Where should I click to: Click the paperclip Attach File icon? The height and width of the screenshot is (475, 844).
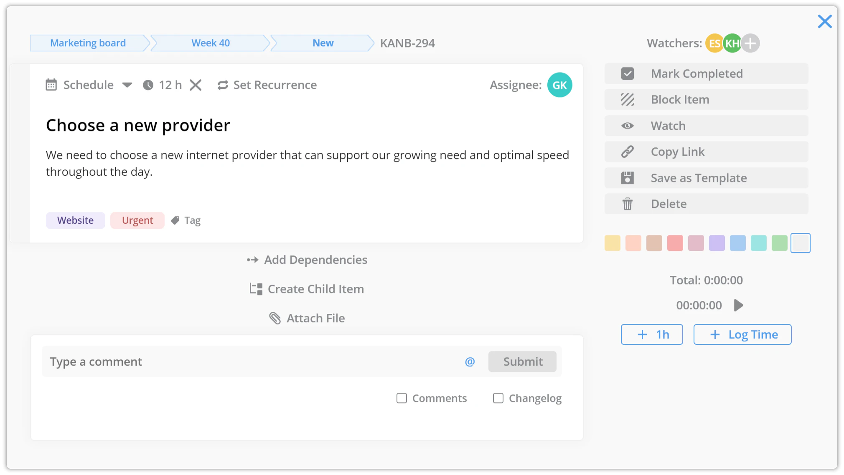[275, 318]
